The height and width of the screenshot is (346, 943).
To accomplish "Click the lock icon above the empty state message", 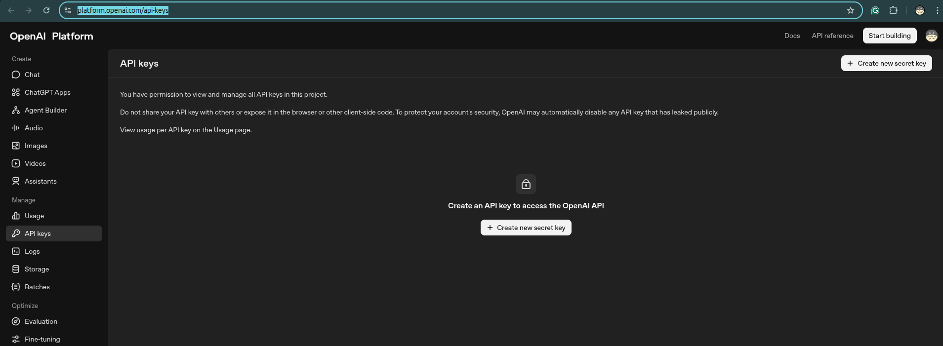I will tap(526, 184).
